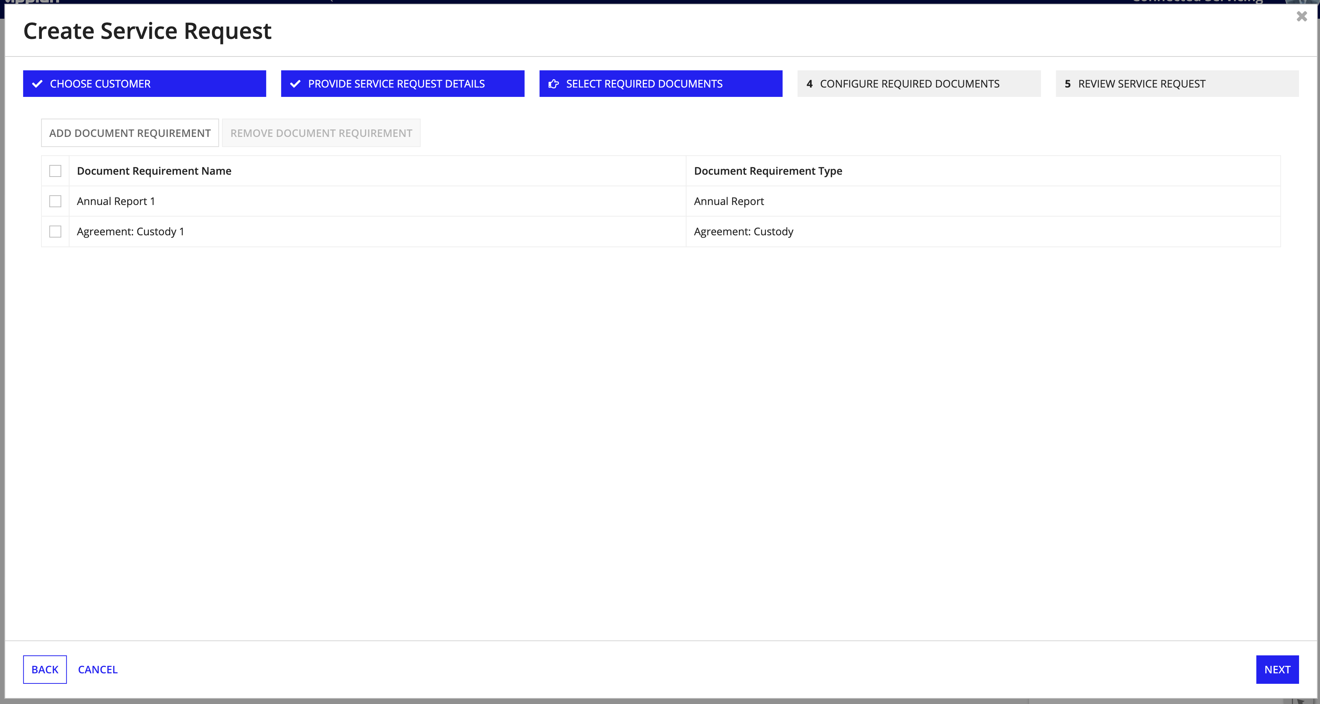The image size is (1320, 704).
Task: Click CANCEL to dismiss the dialog
Action: 98,669
